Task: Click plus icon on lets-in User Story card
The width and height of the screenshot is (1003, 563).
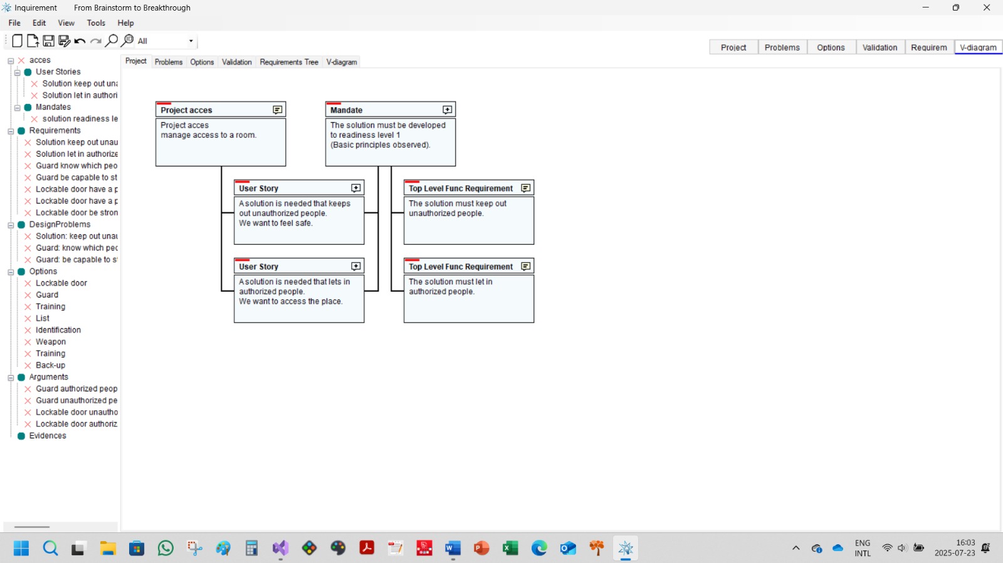Action: [355, 266]
